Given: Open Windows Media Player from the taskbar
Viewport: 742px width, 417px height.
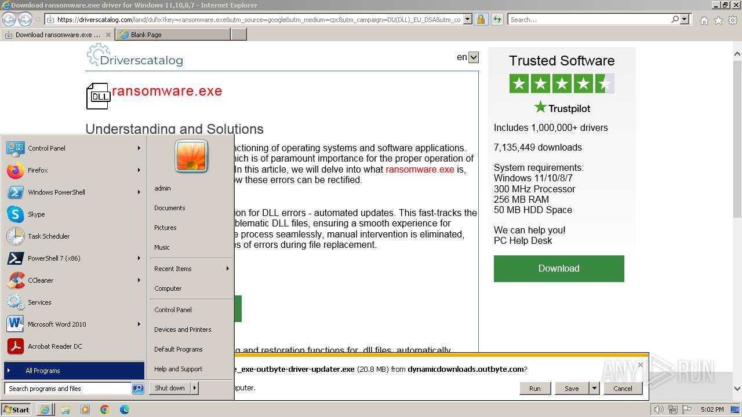Looking at the screenshot, I should tap(85, 409).
